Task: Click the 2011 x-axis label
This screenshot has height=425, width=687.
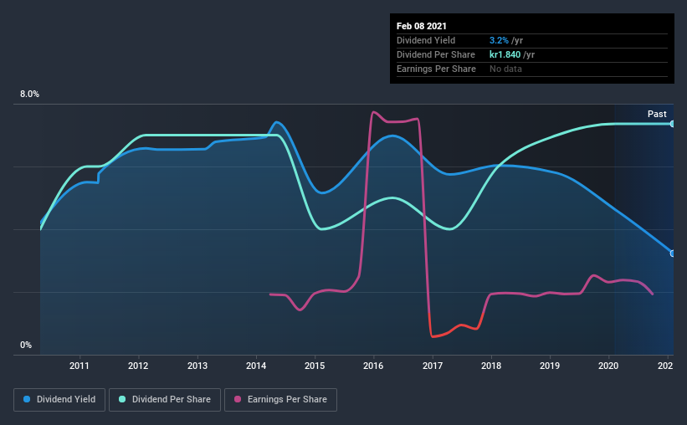Action: [79, 366]
